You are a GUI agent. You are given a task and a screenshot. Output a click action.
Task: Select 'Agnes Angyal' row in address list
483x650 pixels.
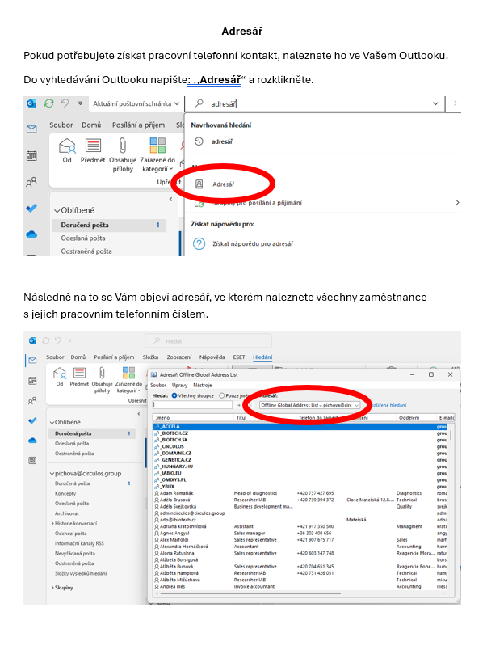(300, 534)
